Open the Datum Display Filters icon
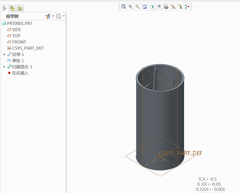Viewport: 240px width, 193px height. (173, 7)
